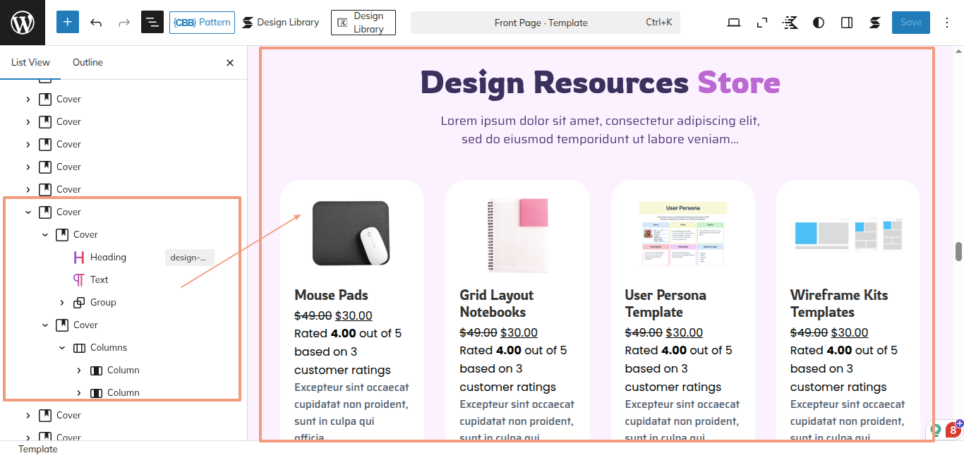The image size is (964, 458).
Task: Expand the Group block in list
Action: (62, 303)
